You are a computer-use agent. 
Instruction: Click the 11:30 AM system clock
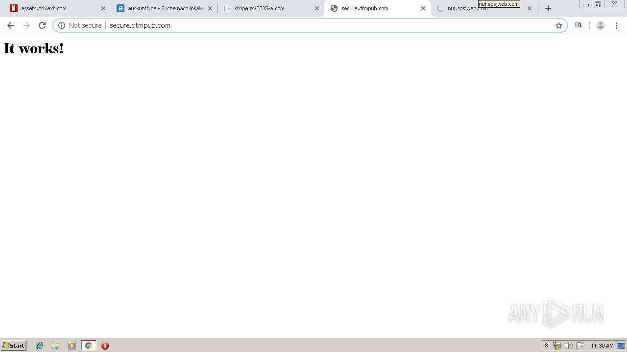[x=602, y=346]
